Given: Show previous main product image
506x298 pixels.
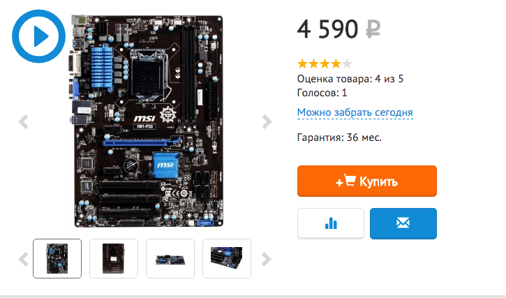Looking at the screenshot, I should pos(24,121).
